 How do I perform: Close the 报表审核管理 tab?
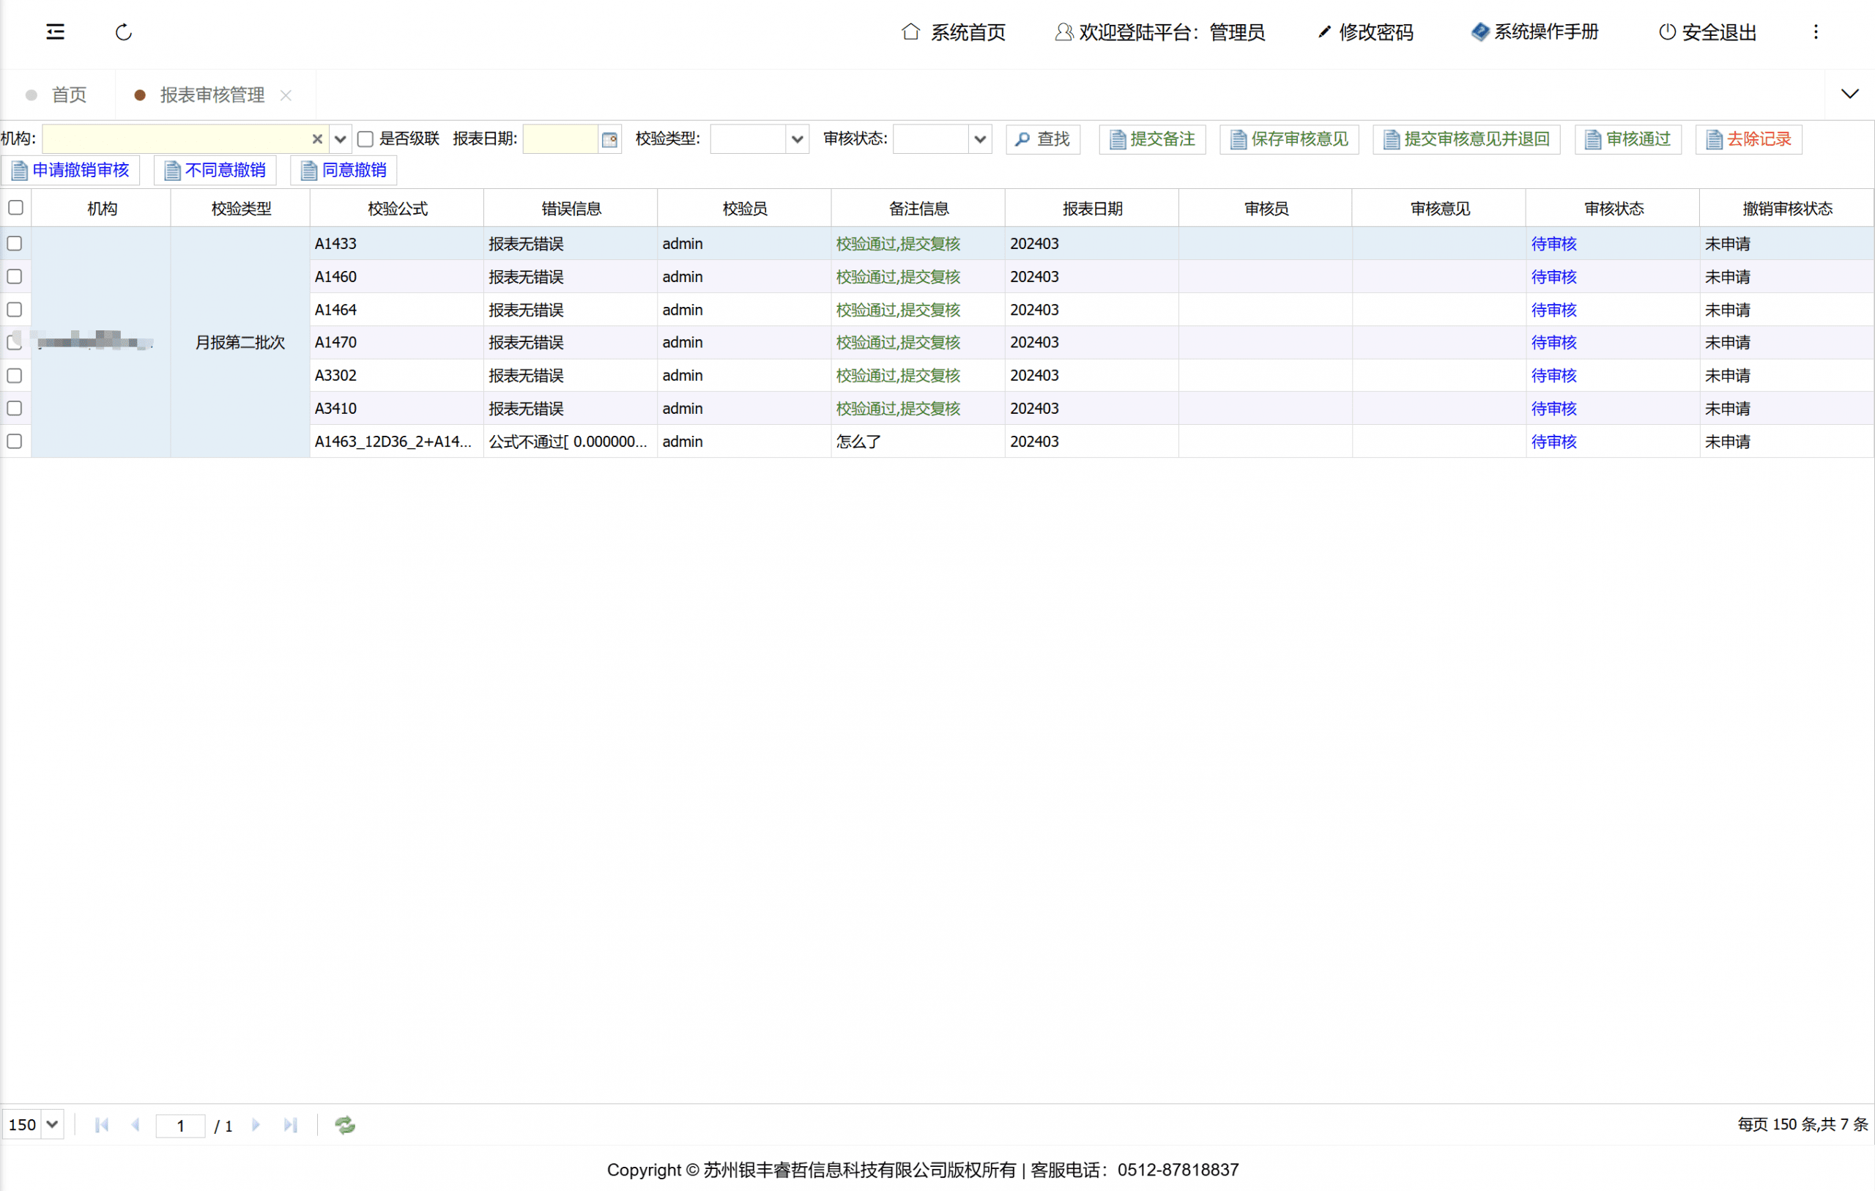pyautogui.click(x=286, y=95)
